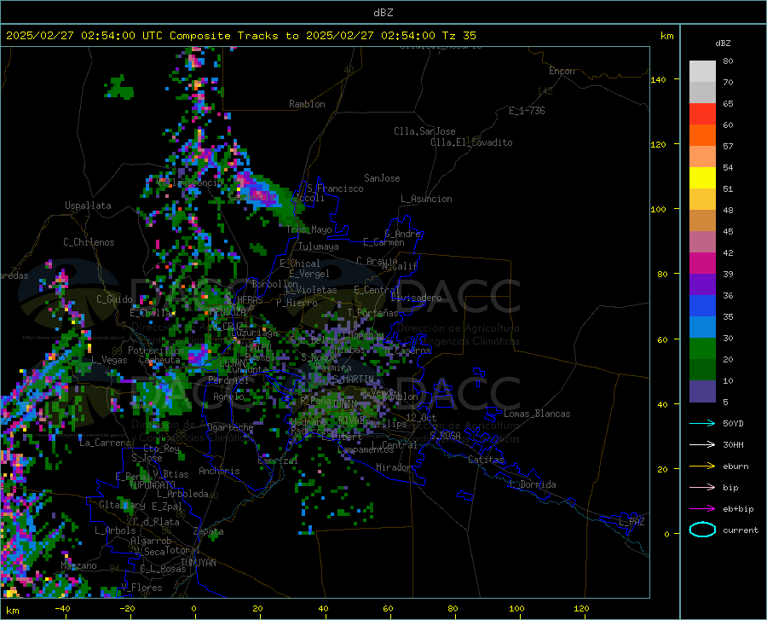
Task: Click the Potrerillos map label
Action: [156, 351]
